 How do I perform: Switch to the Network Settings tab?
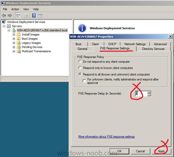point(135,44)
